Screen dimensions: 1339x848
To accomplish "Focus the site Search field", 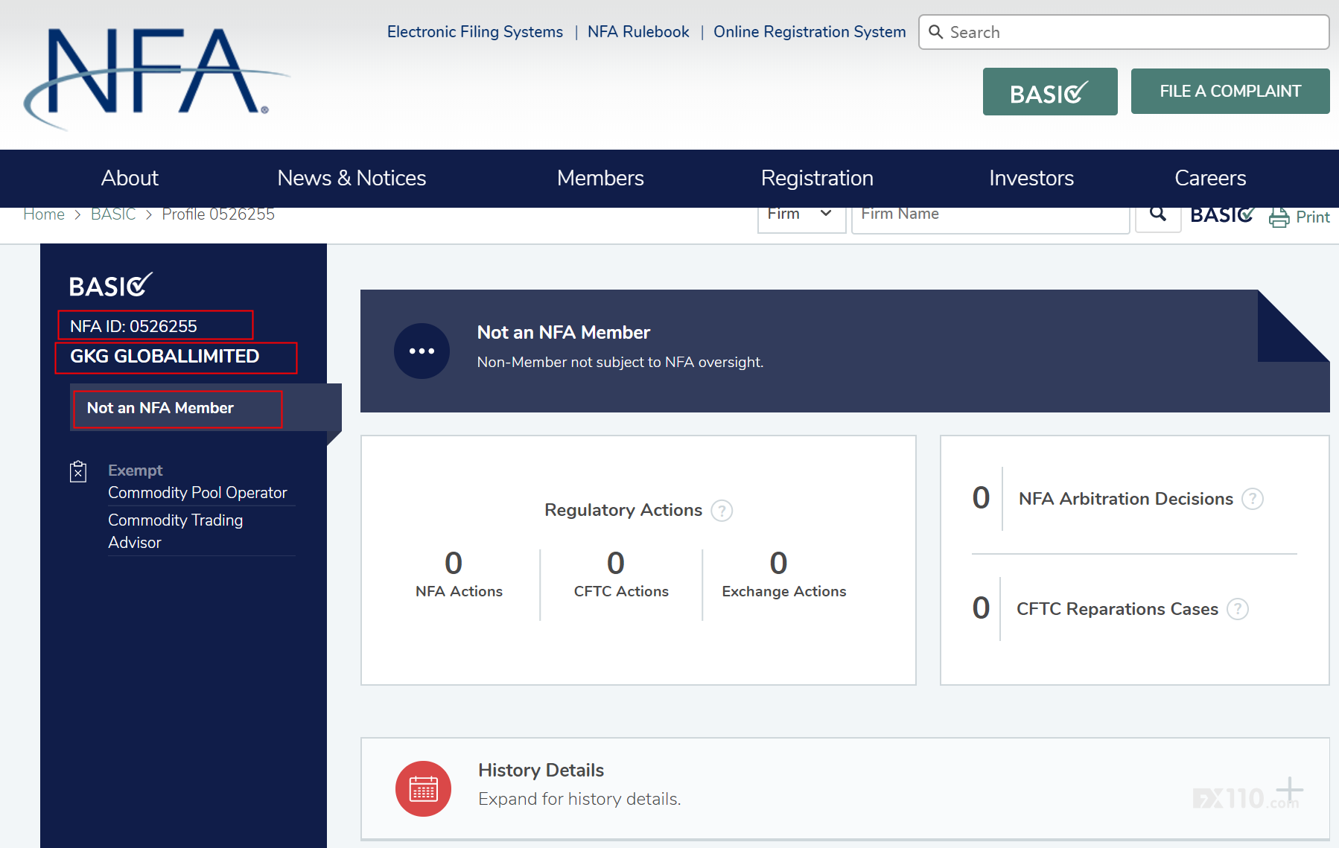I will (1124, 32).
